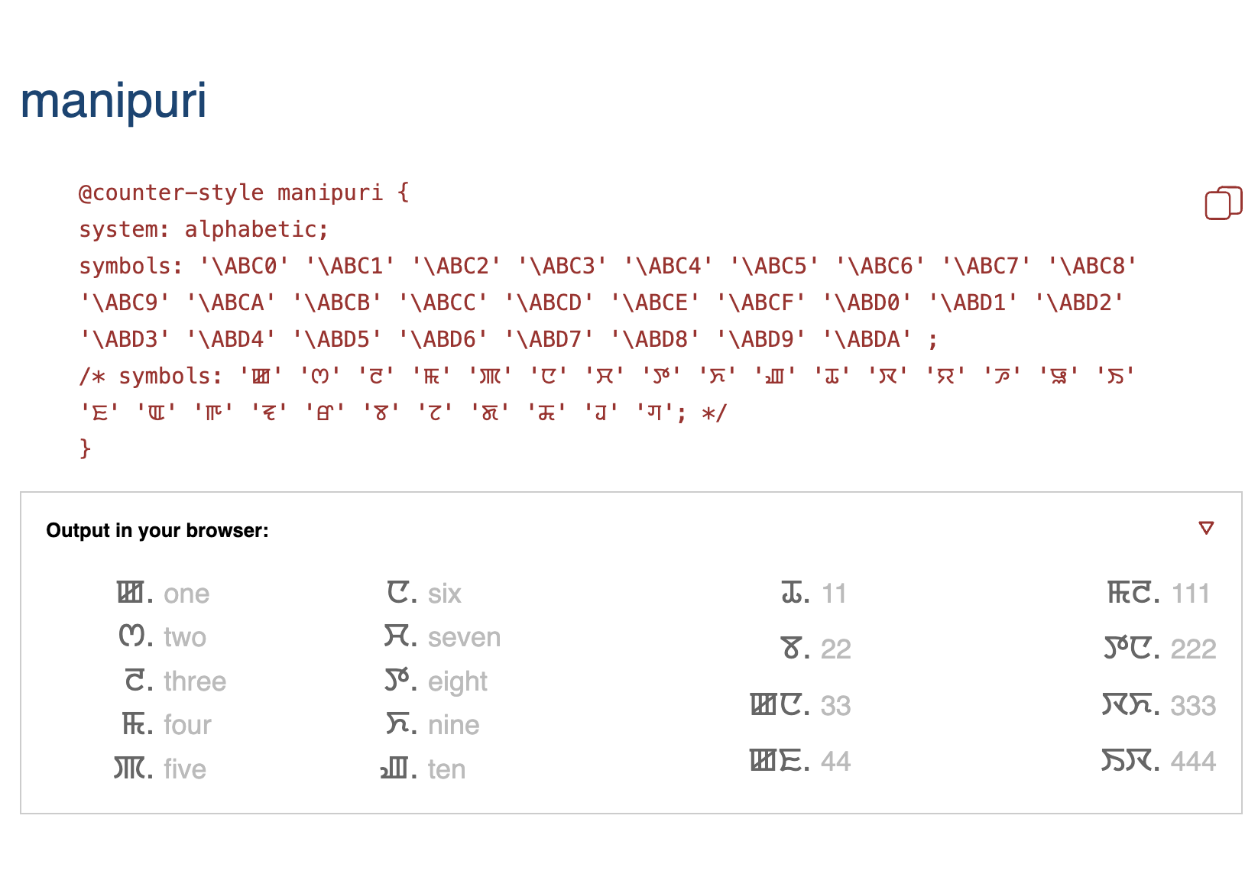Collapse the output panel with the red triangle
Screen dimensions: 1258x877
coord(1206,528)
